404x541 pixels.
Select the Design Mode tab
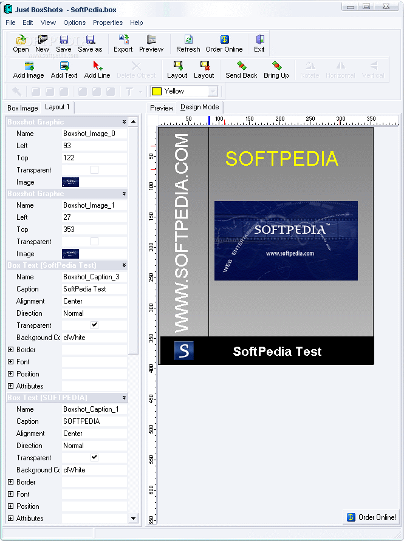200,107
